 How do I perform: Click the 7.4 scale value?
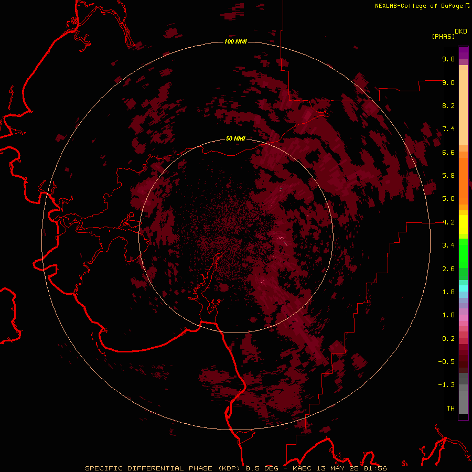[448, 129]
